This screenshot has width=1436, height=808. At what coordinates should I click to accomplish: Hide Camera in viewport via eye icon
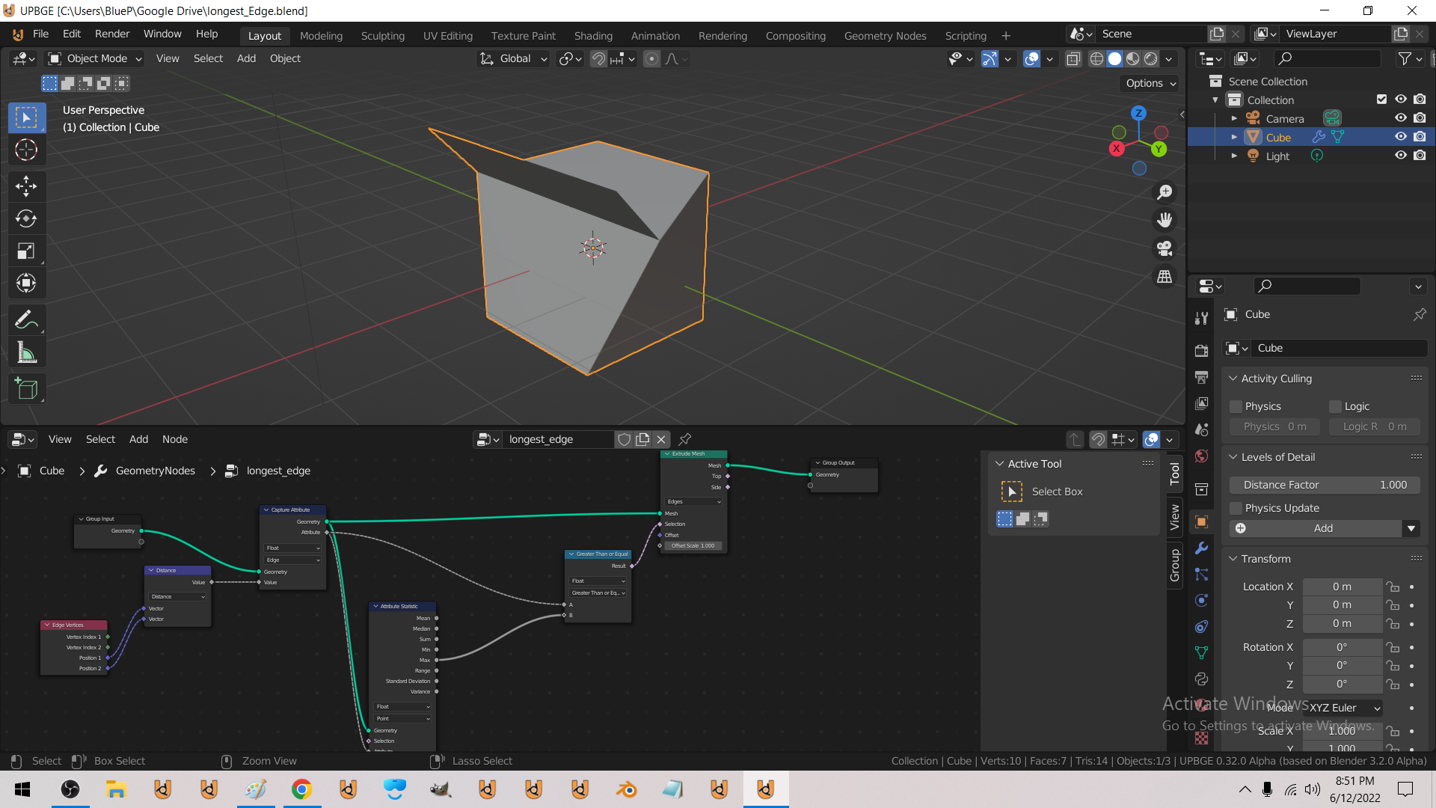(1400, 118)
